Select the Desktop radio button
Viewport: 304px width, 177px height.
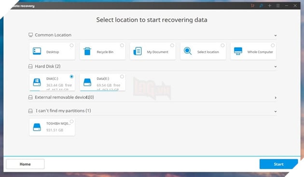[71, 45]
